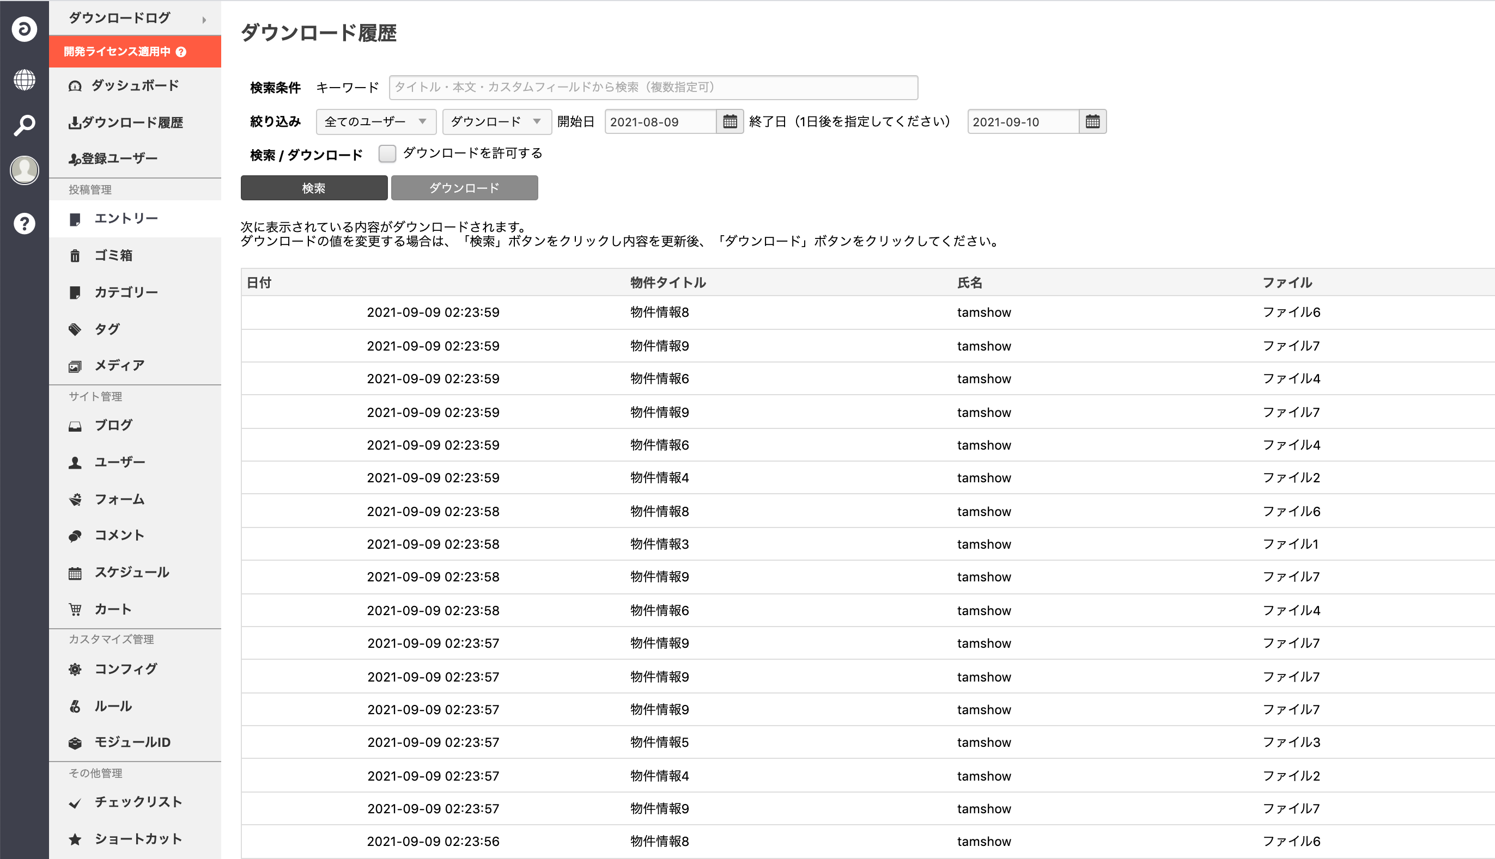1495x859 pixels.
Task: Click the ルール icon
Action: pyautogui.click(x=75, y=706)
